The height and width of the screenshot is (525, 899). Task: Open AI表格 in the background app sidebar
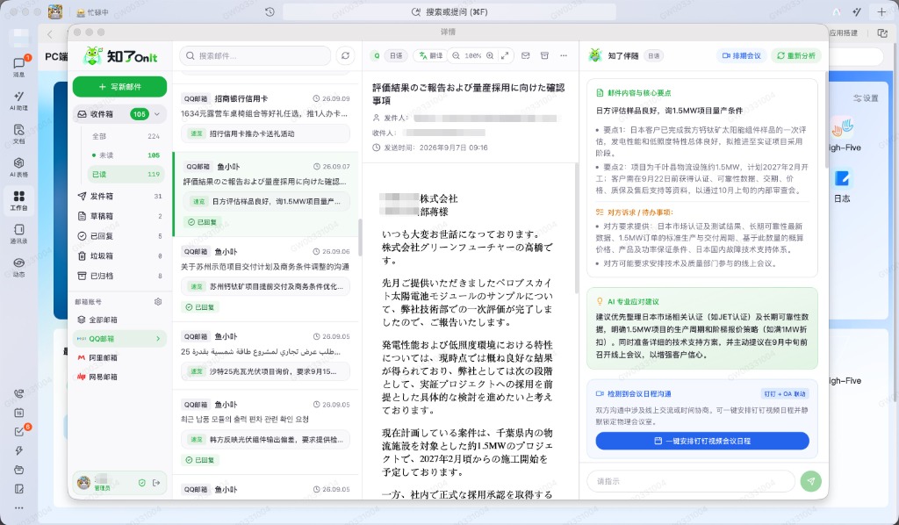coord(19,167)
